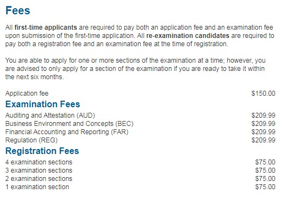Click the Examination Fees heading
The width and height of the screenshot is (285, 198).
(x=43, y=104)
